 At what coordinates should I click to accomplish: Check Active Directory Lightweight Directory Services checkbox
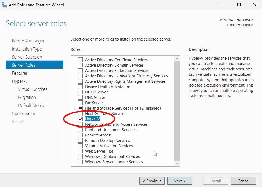(x=80, y=76)
